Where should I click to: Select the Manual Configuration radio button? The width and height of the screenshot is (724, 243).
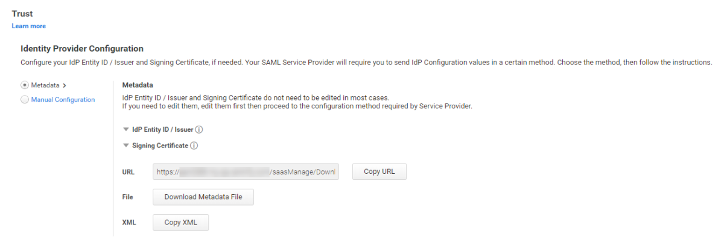[x=25, y=100]
